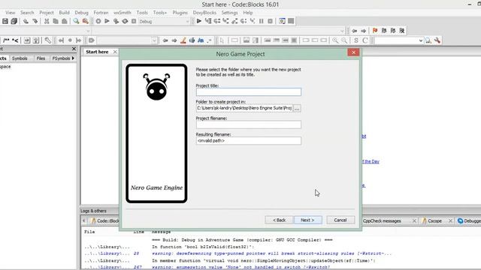Open the Debug build target dropdown
The height and width of the screenshot is (270, 481).
coord(164,22)
